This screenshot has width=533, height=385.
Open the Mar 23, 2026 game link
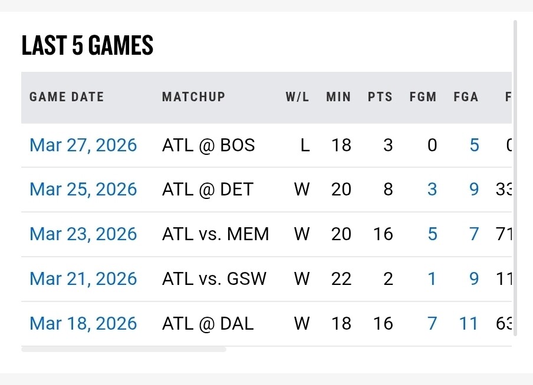pyautogui.click(x=83, y=234)
